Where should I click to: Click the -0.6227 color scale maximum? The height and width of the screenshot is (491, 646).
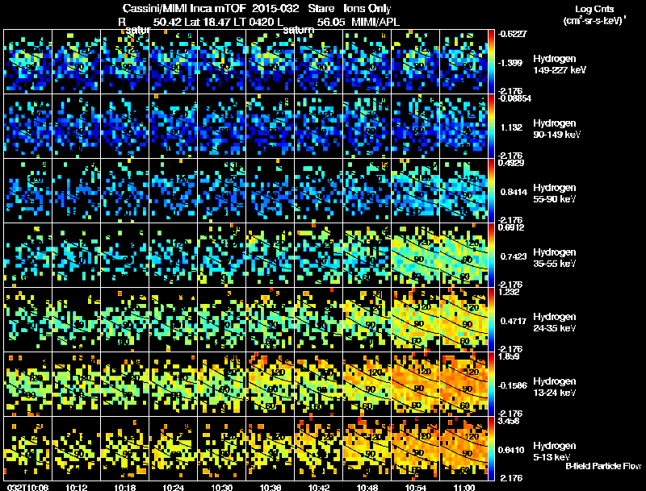[512, 34]
